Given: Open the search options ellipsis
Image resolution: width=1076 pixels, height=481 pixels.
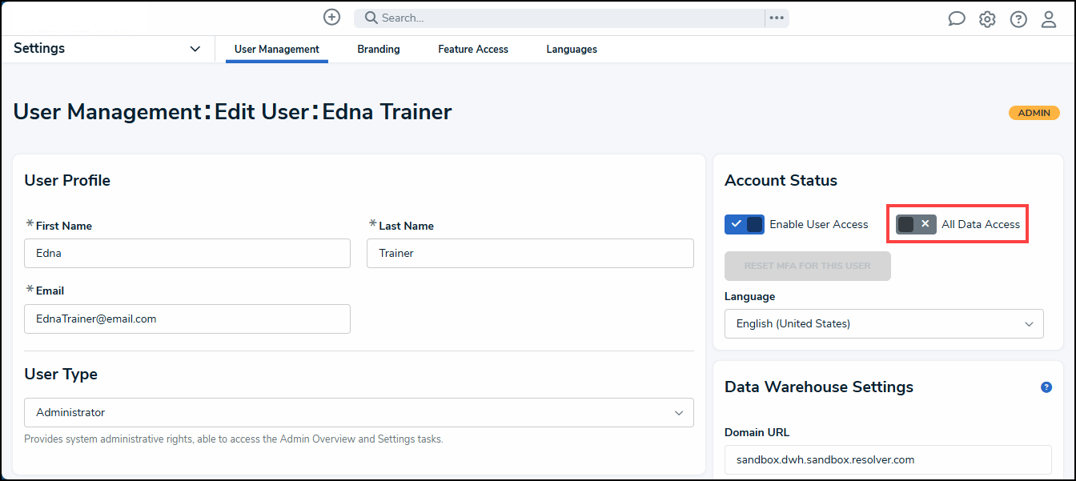Looking at the screenshot, I should tap(777, 18).
